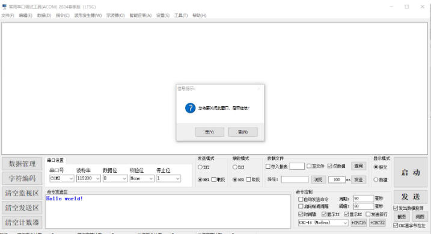Click the large 发送 button
431x234 pixels.
tap(411, 197)
